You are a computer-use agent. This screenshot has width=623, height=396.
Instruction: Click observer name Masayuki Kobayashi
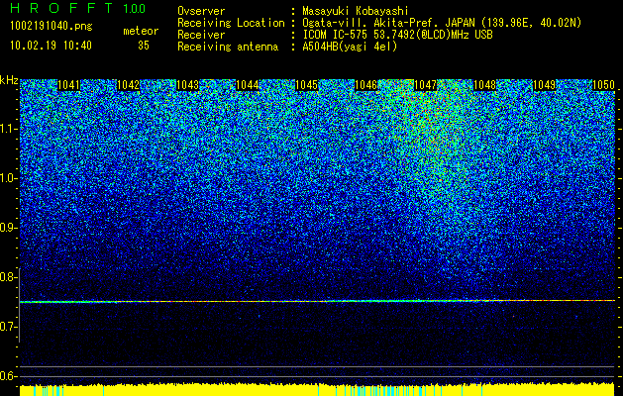click(356, 11)
